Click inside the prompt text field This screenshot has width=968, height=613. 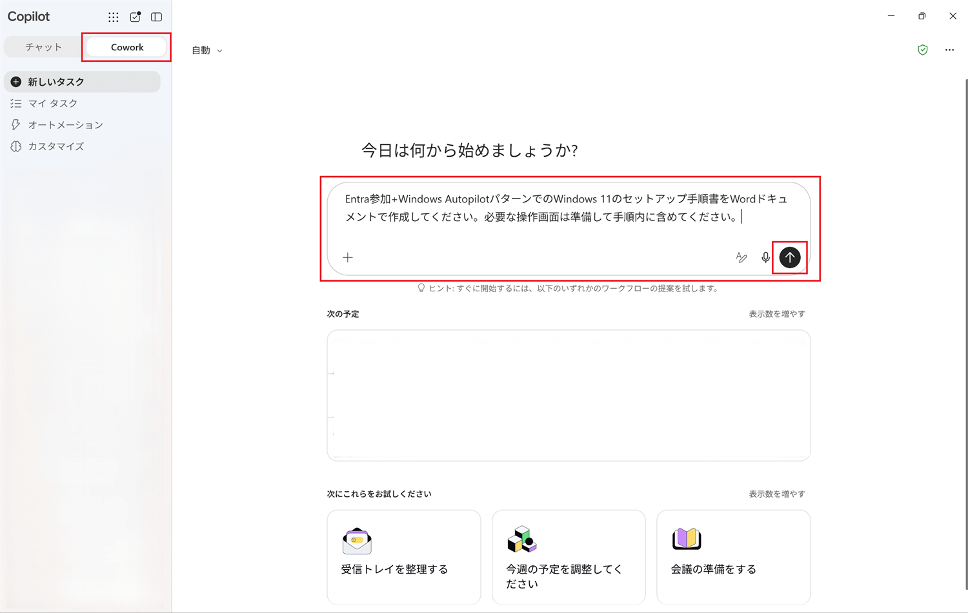(568, 208)
